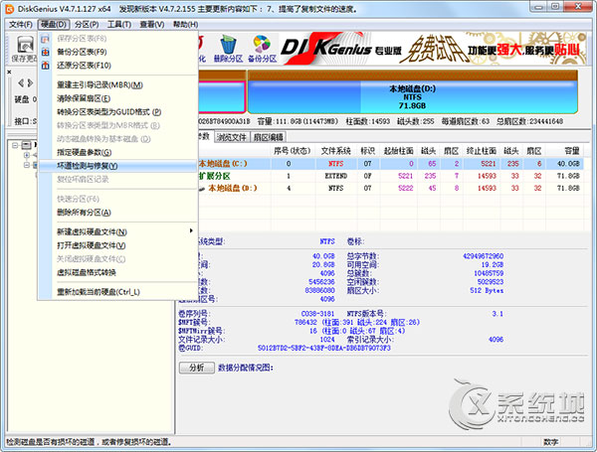Click the 终止柱面 column header
Viewport: 597px width, 452px height.
pyautogui.click(x=482, y=151)
